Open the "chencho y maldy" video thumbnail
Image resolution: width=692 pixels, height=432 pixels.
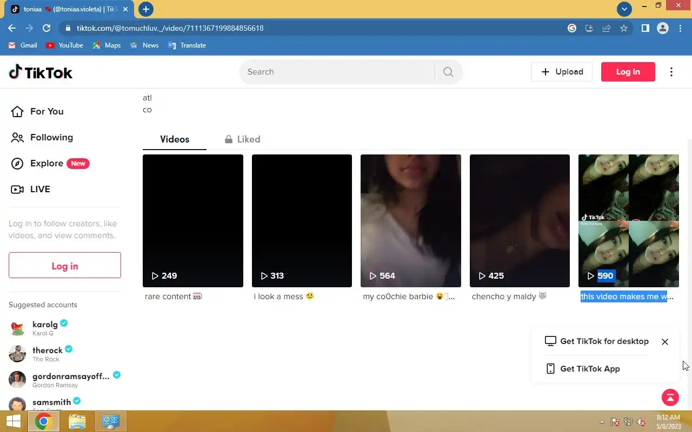tap(520, 221)
